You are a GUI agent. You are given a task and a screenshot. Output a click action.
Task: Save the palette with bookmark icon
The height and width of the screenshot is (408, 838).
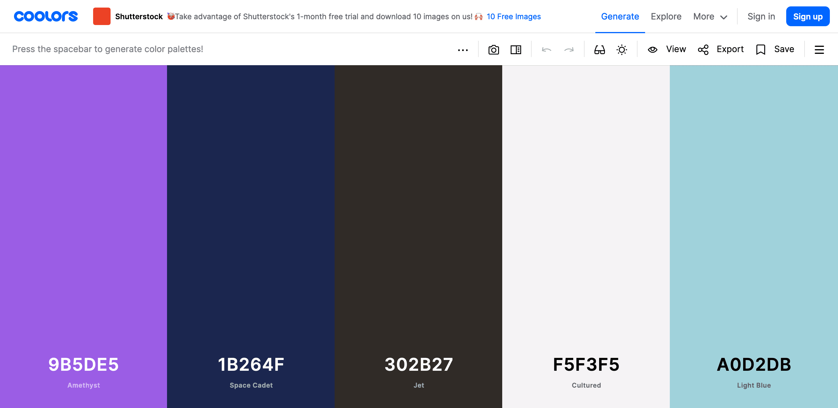(x=775, y=49)
